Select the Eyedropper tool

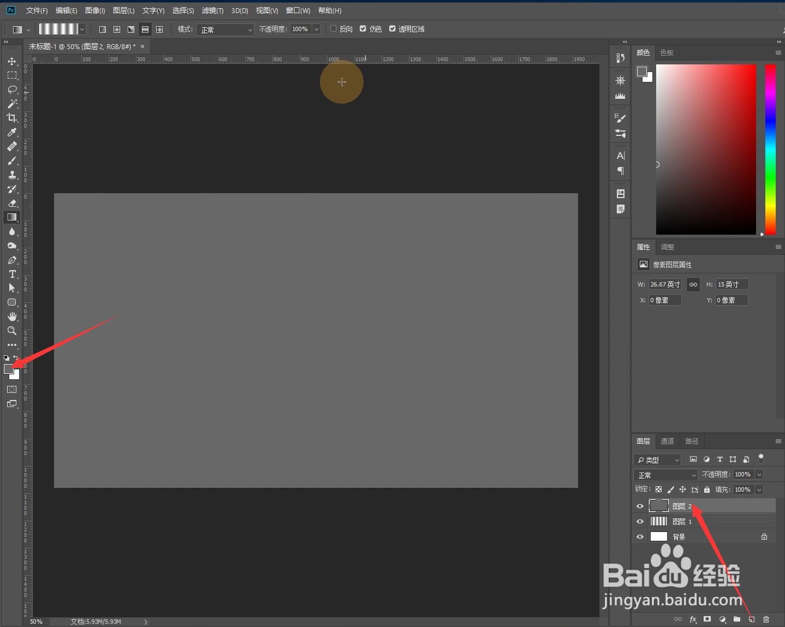(x=12, y=132)
